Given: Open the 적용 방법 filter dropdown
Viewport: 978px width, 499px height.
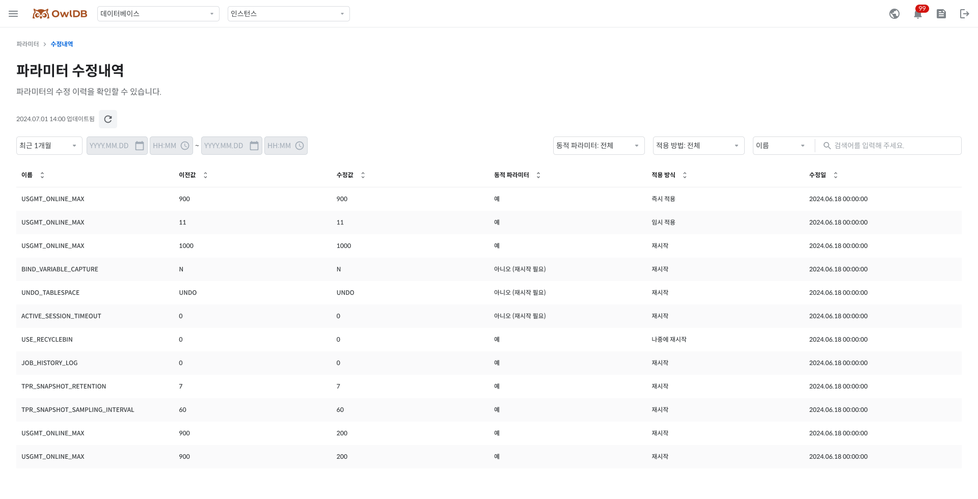Looking at the screenshot, I should (698, 146).
